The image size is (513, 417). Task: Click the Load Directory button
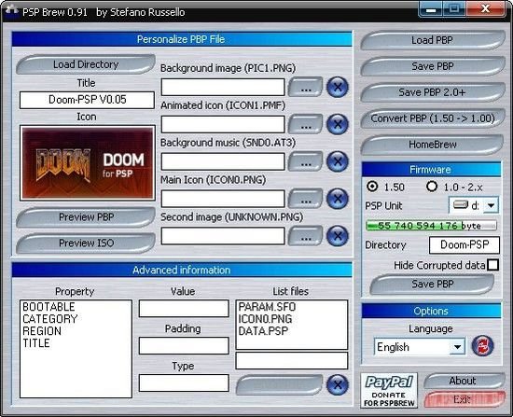click(x=86, y=64)
